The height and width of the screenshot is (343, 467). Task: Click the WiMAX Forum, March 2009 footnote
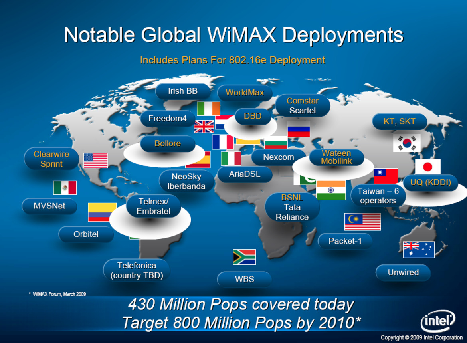pos(57,294)
